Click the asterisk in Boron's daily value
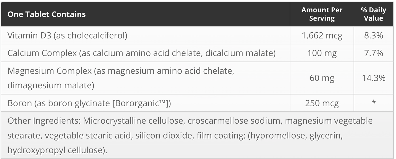 coord(373,103)
